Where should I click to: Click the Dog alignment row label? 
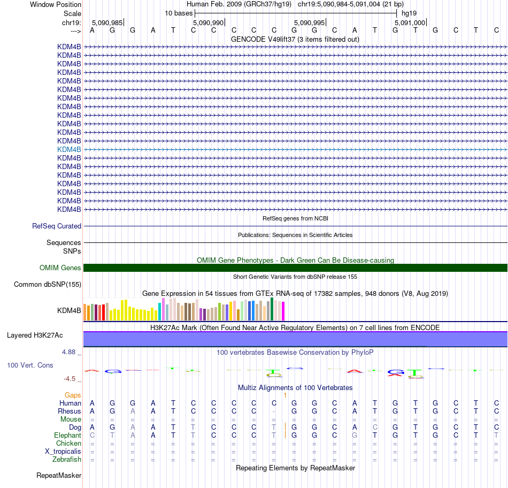[x=75, y=428]
